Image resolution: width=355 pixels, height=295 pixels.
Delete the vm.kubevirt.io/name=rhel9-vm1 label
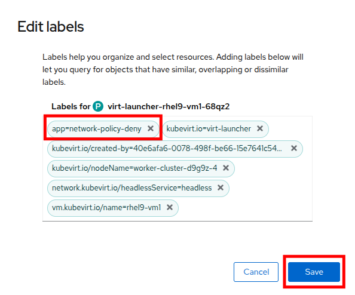[170, 207]
